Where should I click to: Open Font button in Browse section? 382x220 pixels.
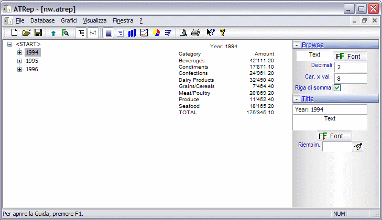(351, 56)
